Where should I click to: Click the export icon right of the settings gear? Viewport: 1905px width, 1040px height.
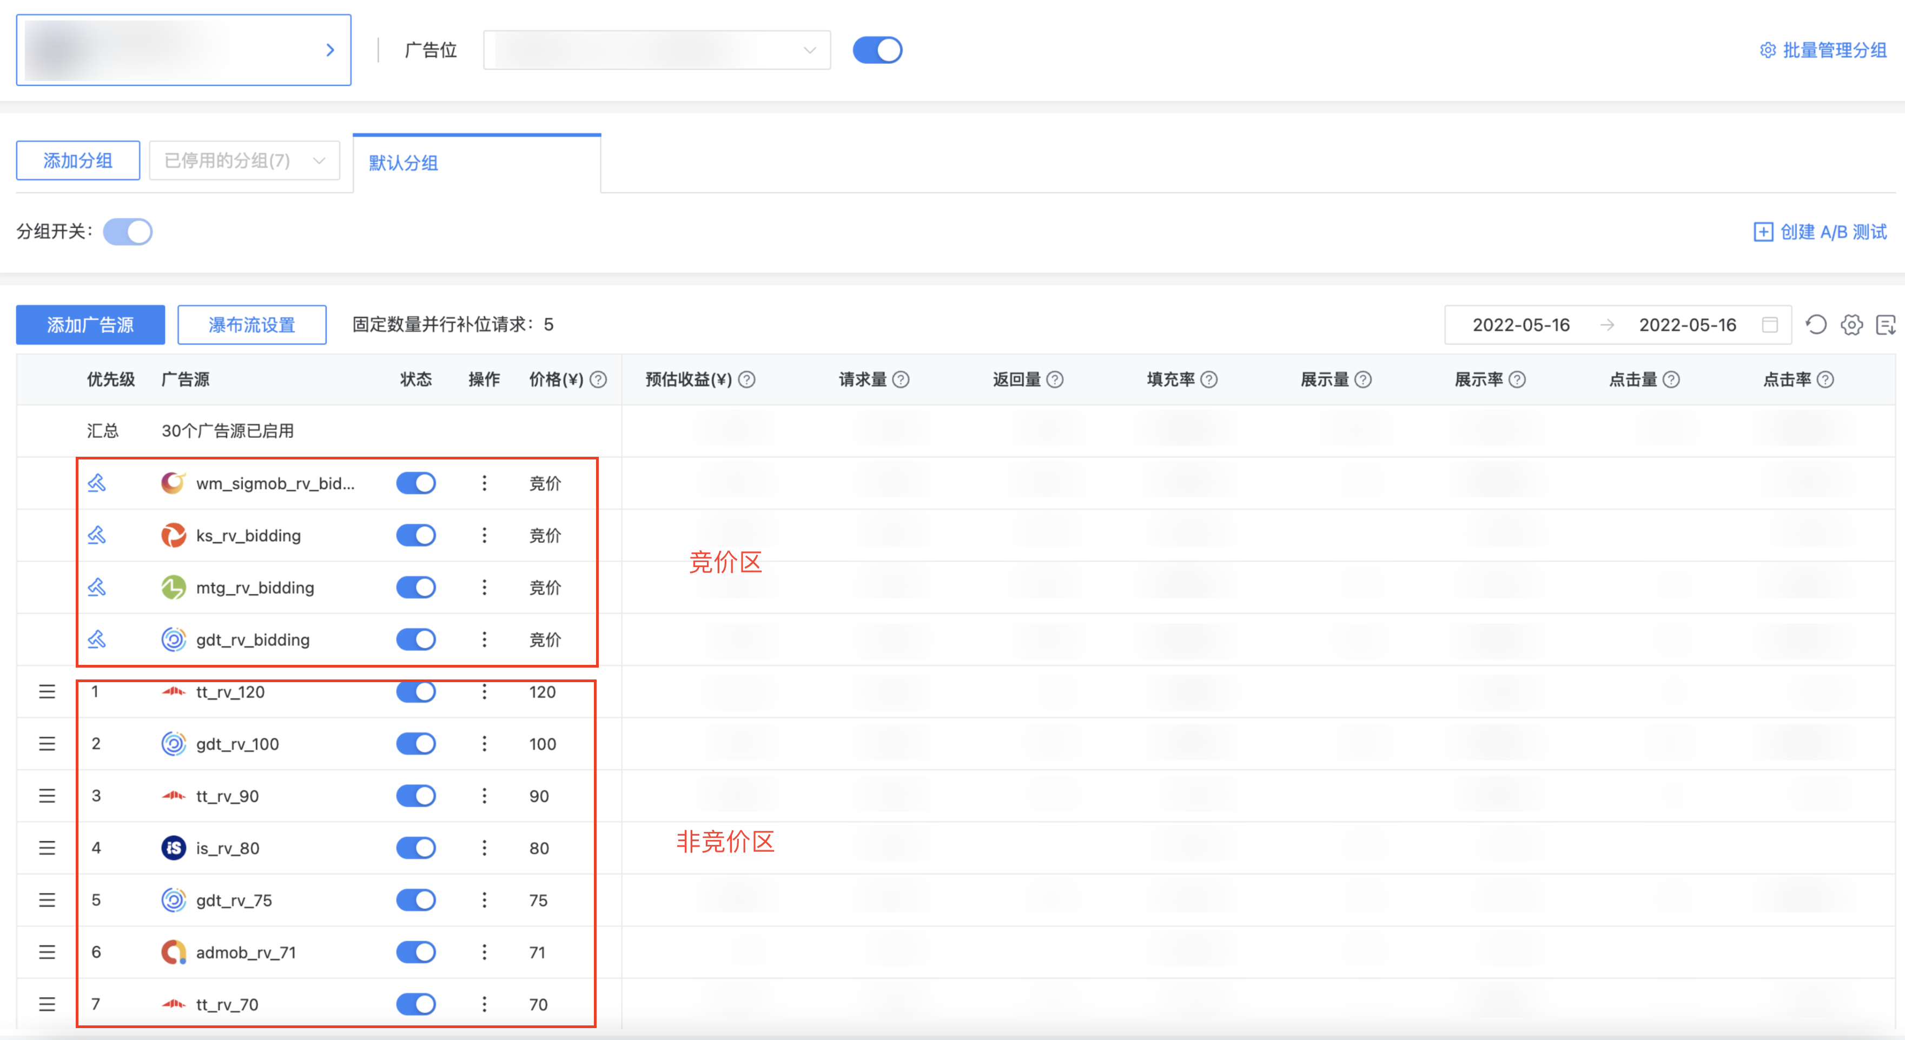[x=1885, y=324]
